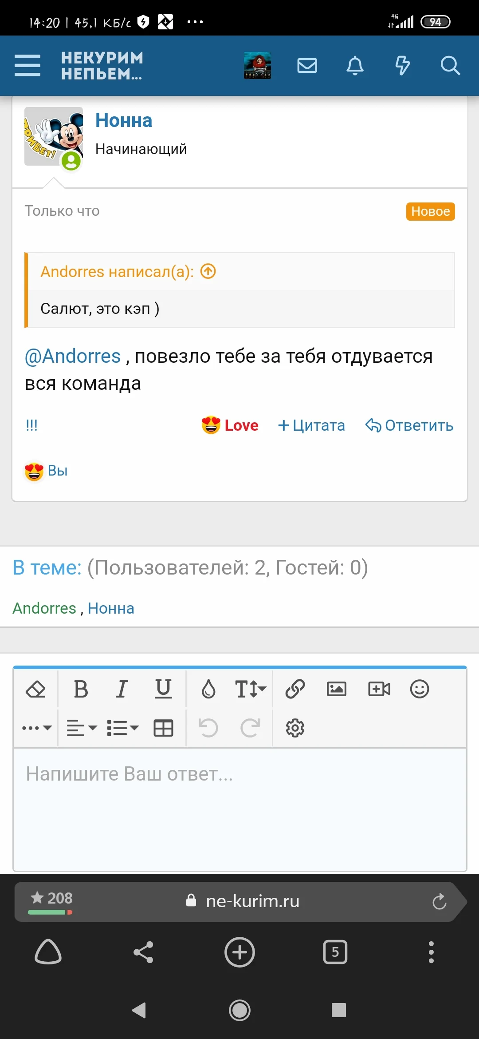
Task: Open notifications bell icon
Action: [x=355, y=66]
